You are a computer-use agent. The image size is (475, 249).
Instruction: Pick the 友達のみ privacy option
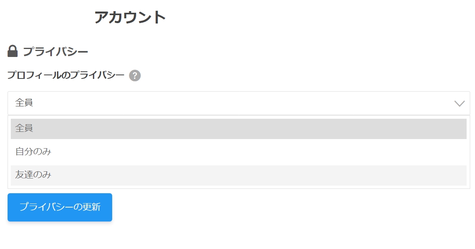pyautogui.click(x=239, y=175)
